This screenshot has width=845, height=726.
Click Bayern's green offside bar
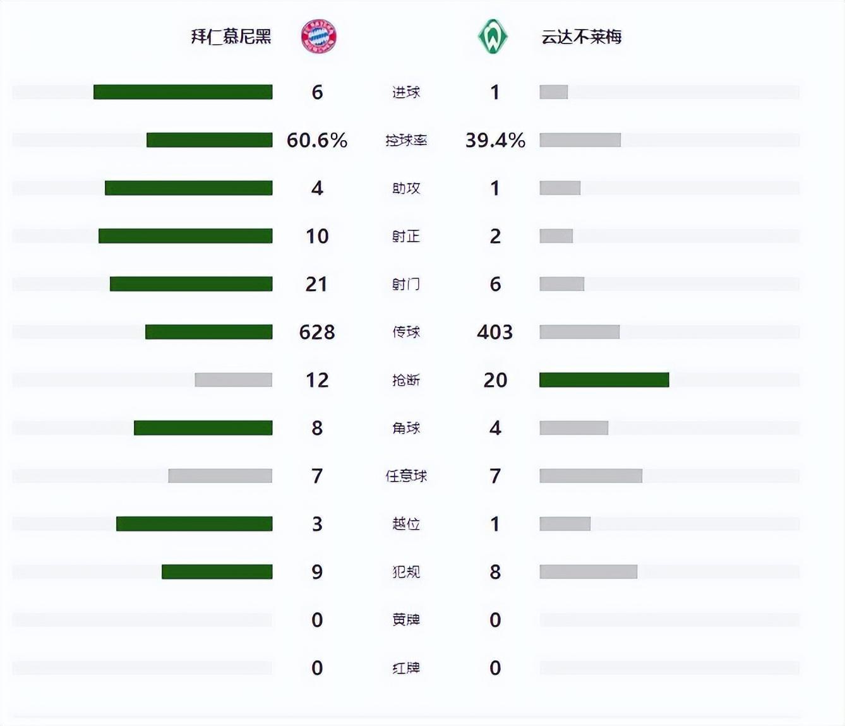click(x=194, y=524)
